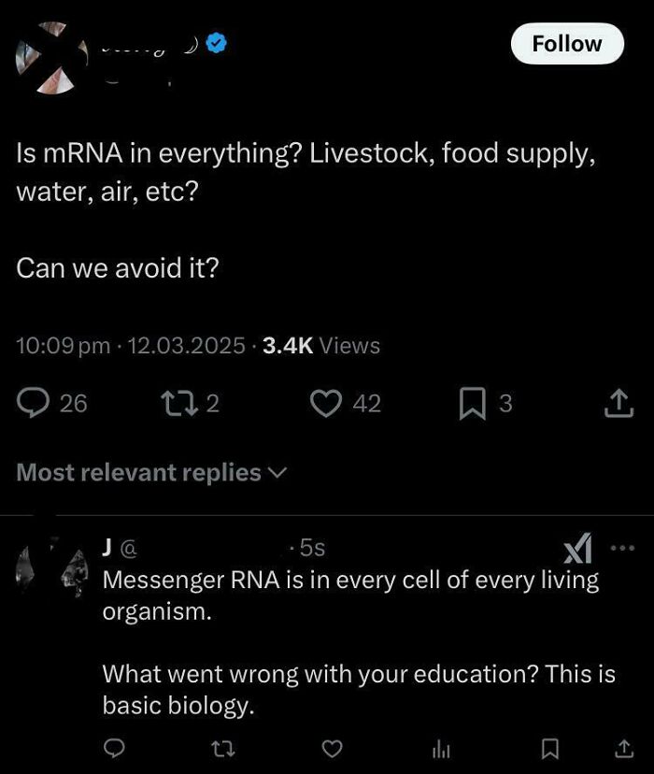Open the Grok AI icon on the reply
This screenshot has height=774, width=654.
(576, 550)
